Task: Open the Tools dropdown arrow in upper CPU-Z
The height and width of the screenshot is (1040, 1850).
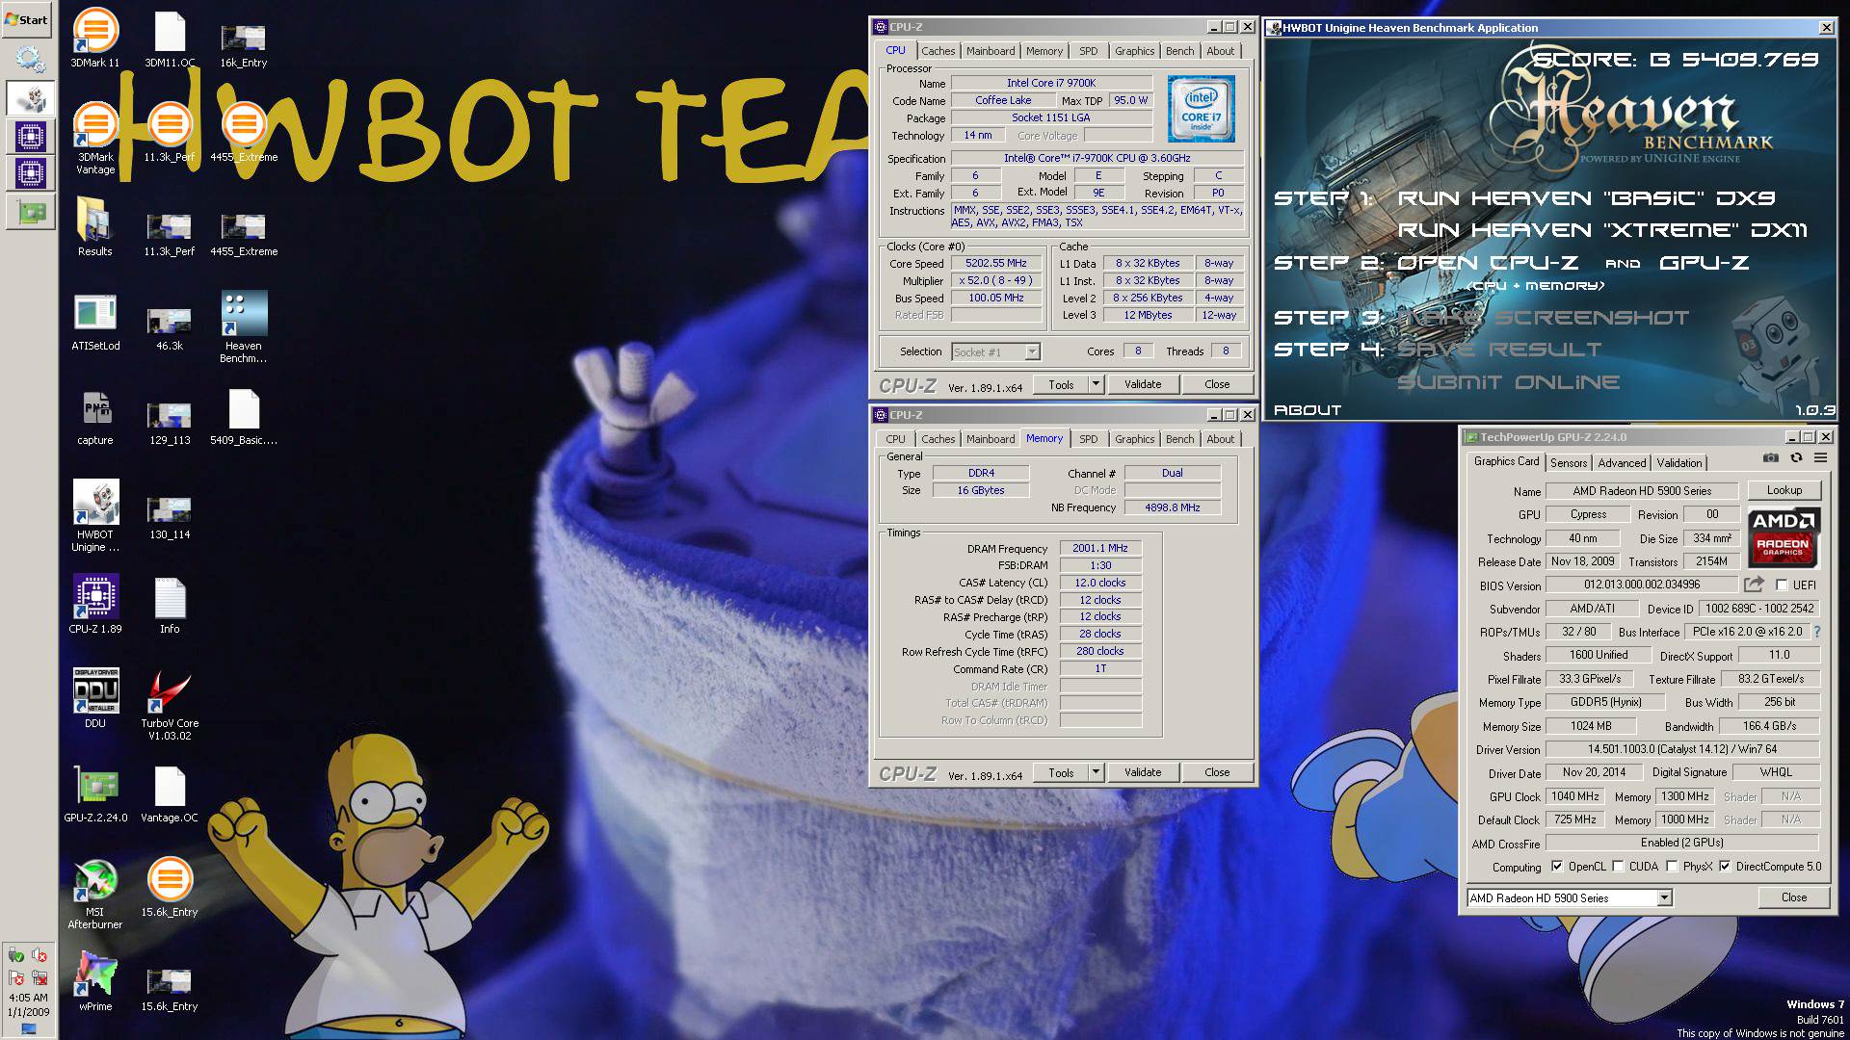Action: pos(1096,384)
